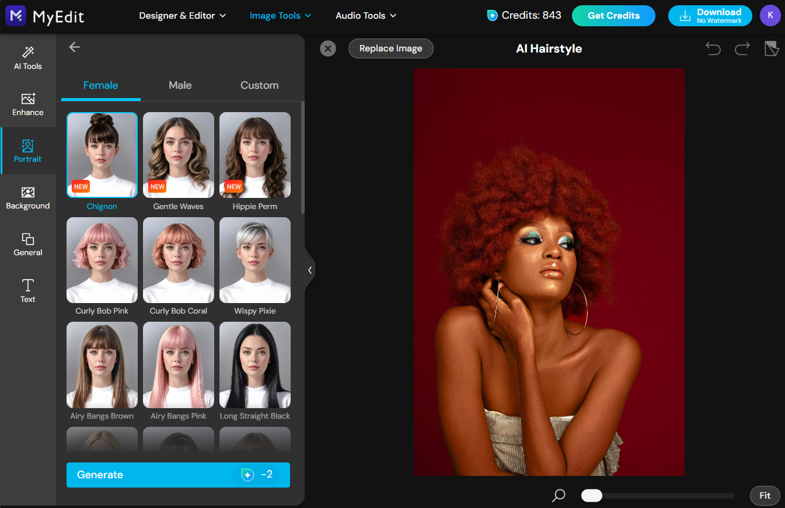The image size is (785, 508).
Task: Select the Text tool in the sidebar
Action: point(27,291)
